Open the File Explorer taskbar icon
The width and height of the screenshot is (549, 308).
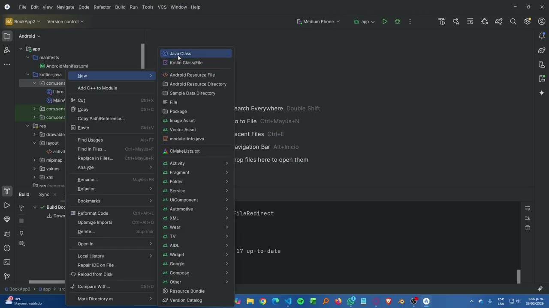[x=250, y=301]
